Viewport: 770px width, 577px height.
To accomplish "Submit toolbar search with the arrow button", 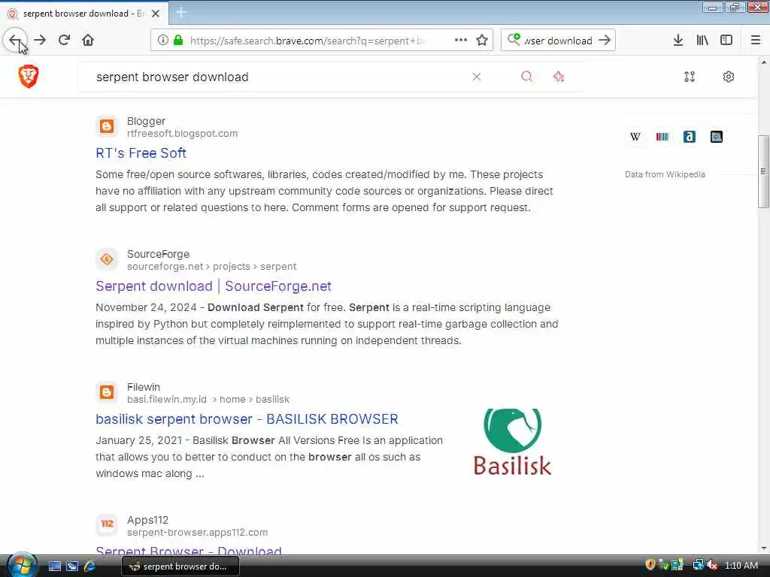I will [605, 40].
